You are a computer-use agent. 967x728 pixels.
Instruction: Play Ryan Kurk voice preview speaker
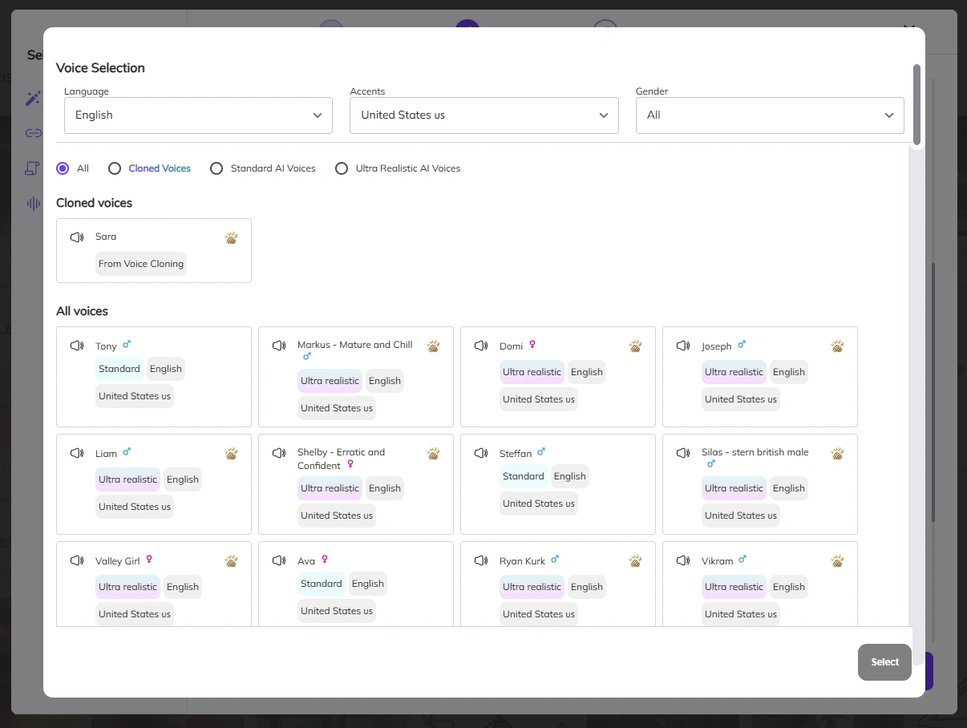click(x=481, y=560)
